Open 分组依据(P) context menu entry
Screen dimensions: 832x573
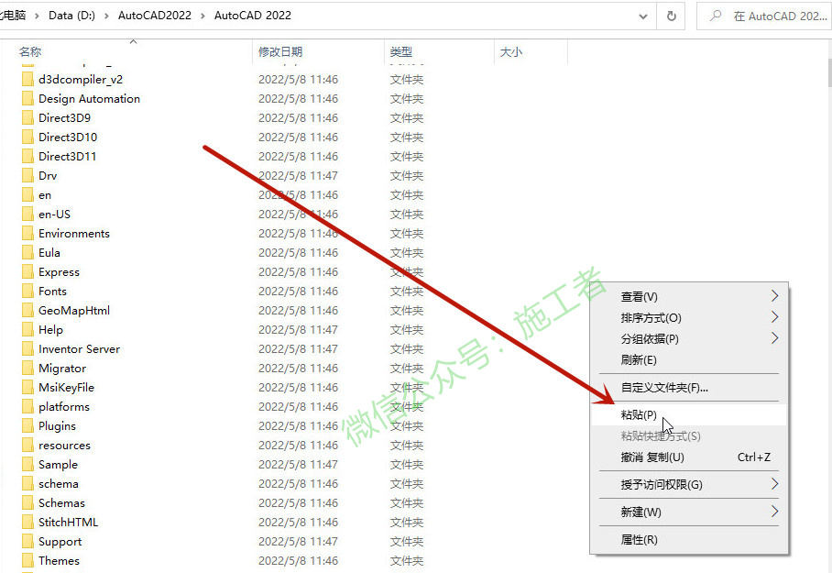pos(689,338)
